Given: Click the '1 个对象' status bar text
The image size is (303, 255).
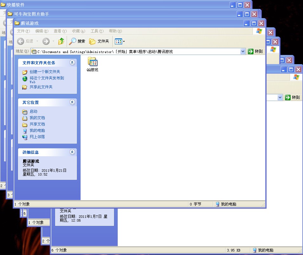Looking at the screenshot, I should pyautogui.click(x=22, y=204).
